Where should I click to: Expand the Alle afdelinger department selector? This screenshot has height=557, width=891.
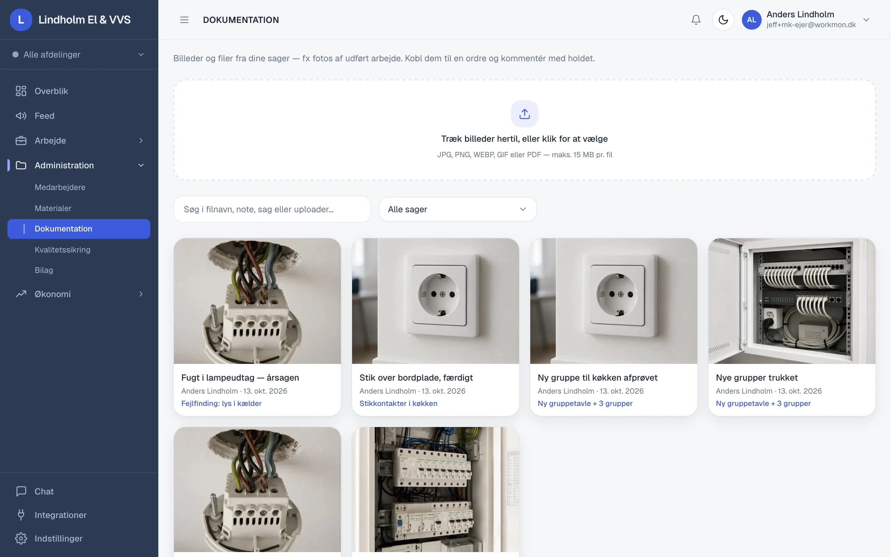coord(79,54)
